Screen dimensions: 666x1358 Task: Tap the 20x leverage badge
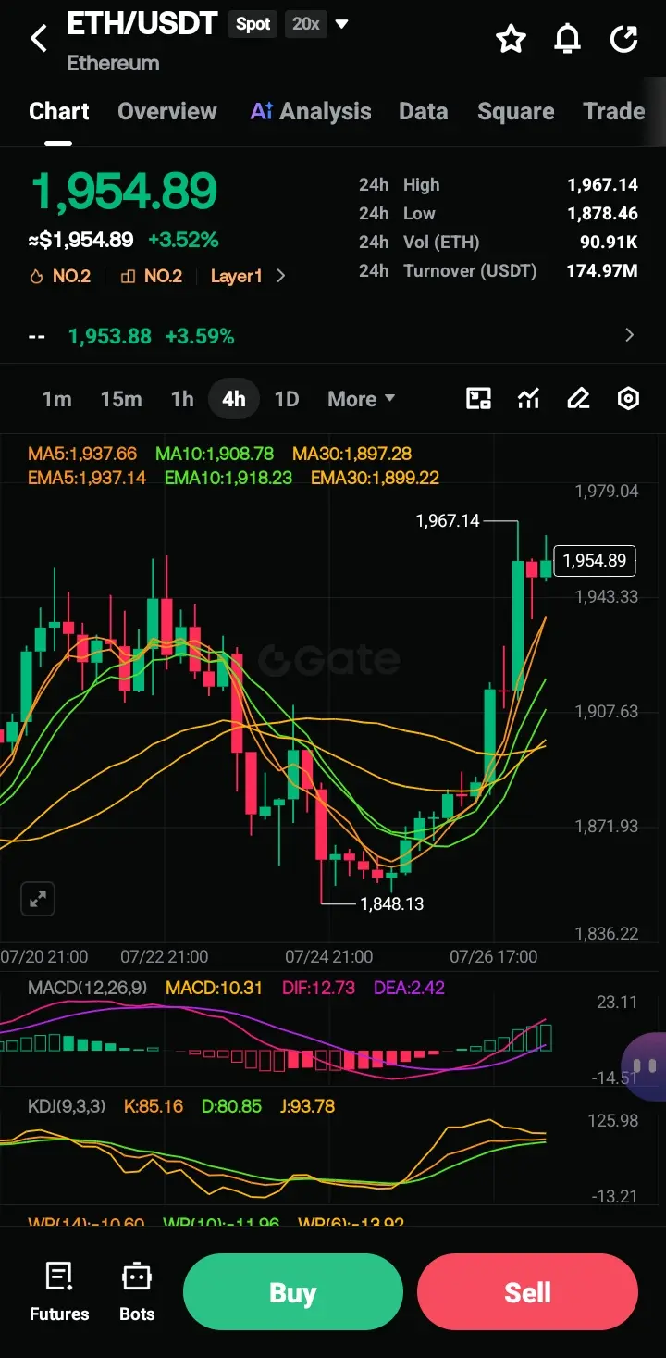click(x=306, y=24)
